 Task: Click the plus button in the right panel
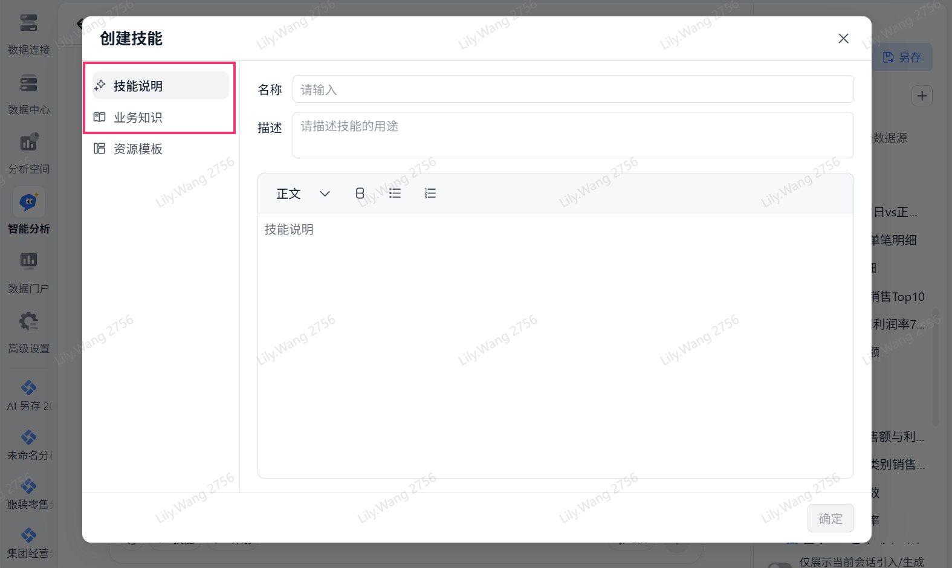pos(922,96)
